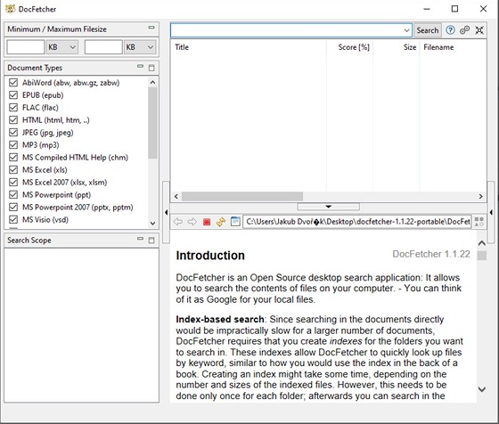The width and height of the screenshot is (499, 424).
Task: Go forward in the preview browser
Action: point(192,222)
